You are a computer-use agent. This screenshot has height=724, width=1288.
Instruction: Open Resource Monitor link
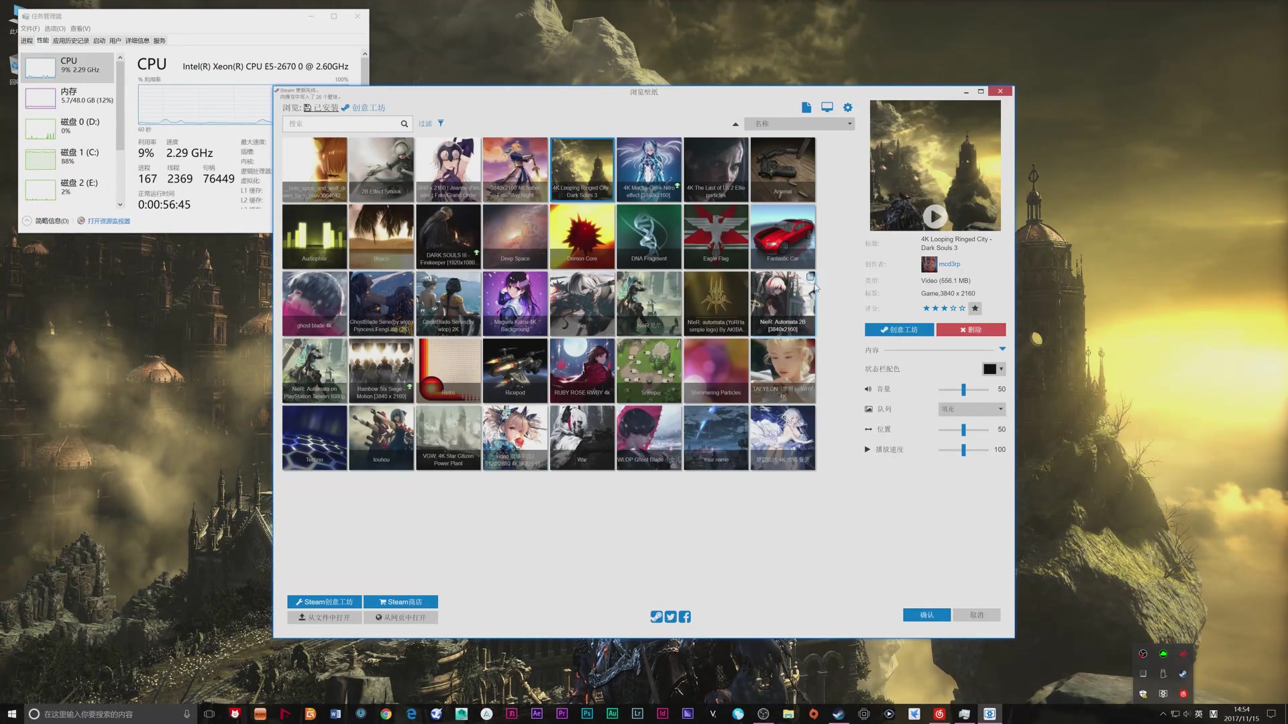[104, 221]
